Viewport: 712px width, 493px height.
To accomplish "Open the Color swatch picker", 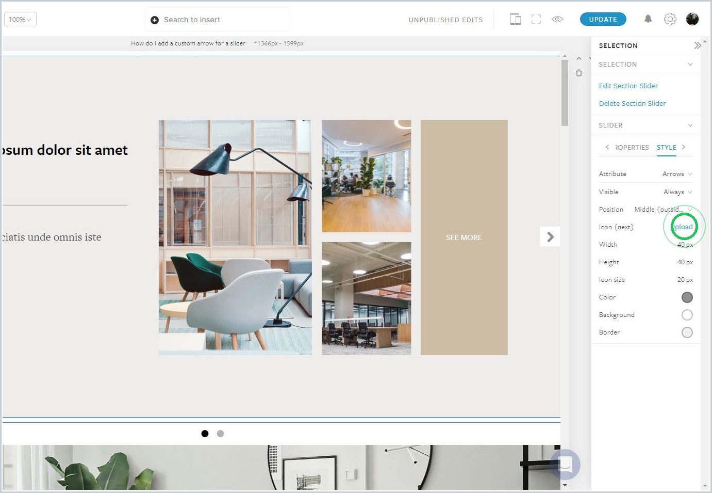I will (687, 297).
